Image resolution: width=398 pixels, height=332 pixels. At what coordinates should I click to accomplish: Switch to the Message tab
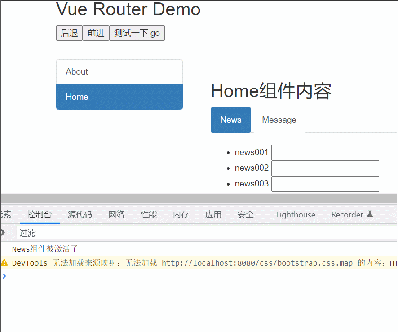279,120
